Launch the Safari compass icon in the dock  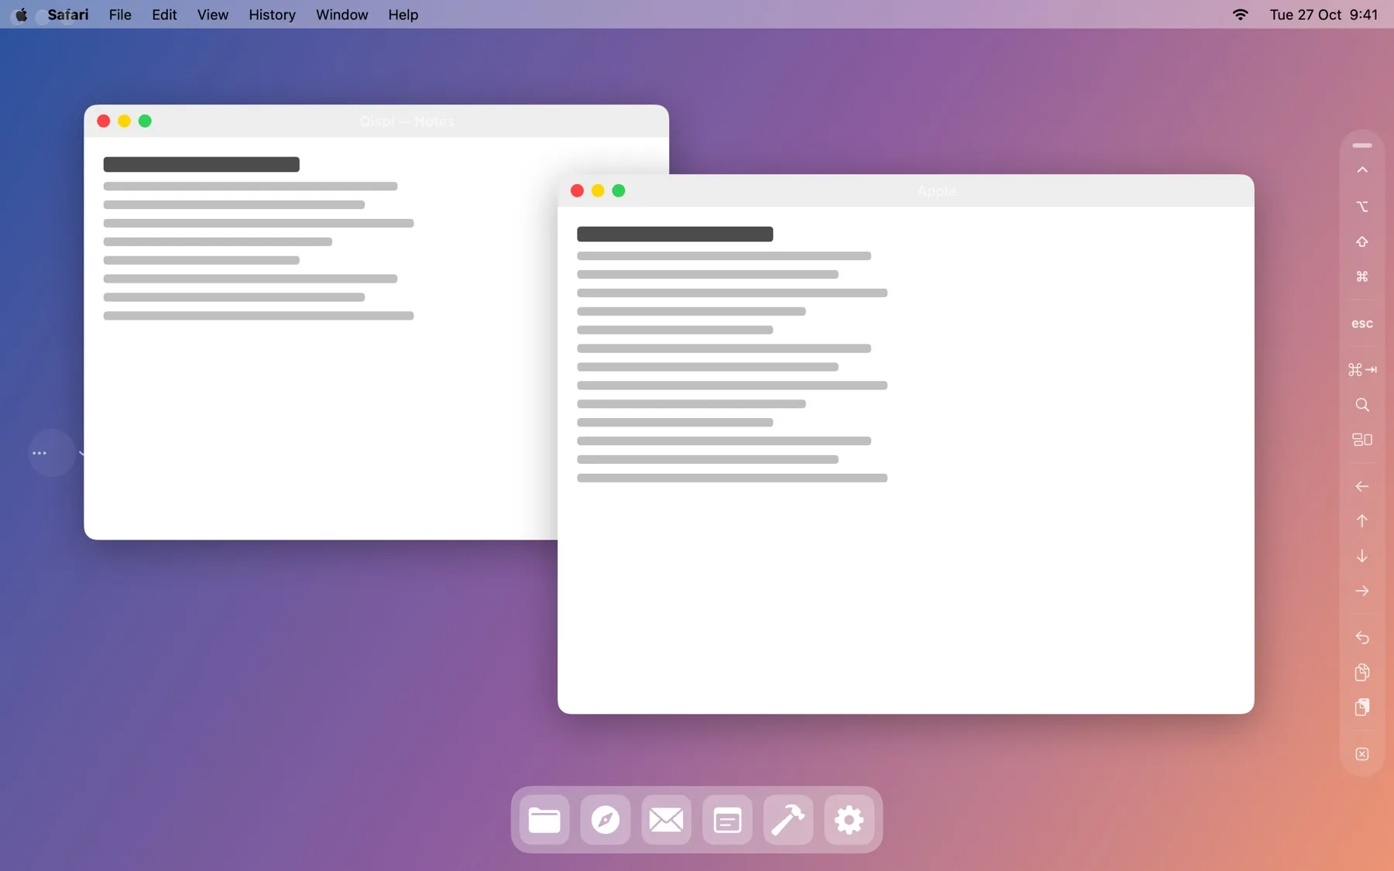coord(606,820)
